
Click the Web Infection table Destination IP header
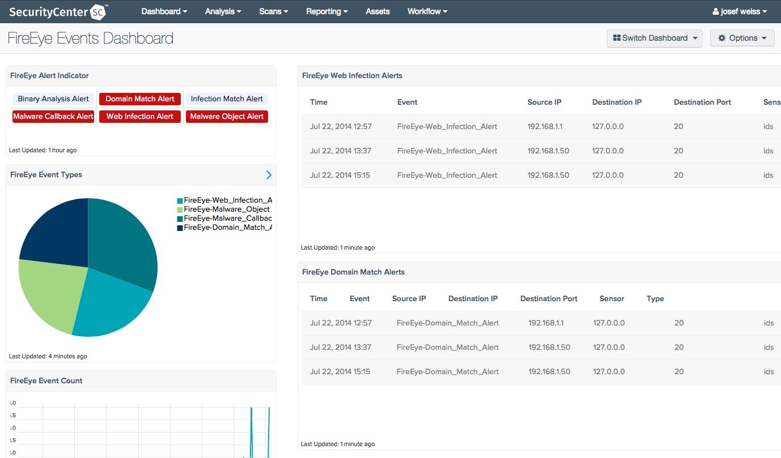(617, 102)
